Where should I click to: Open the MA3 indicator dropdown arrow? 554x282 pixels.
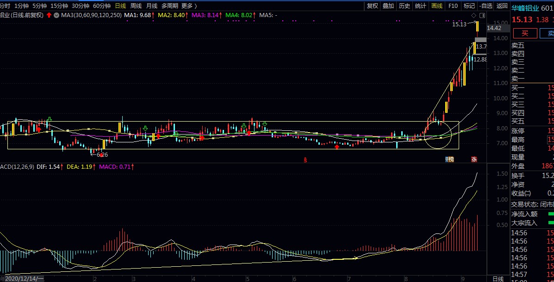[x=56, y=15]
